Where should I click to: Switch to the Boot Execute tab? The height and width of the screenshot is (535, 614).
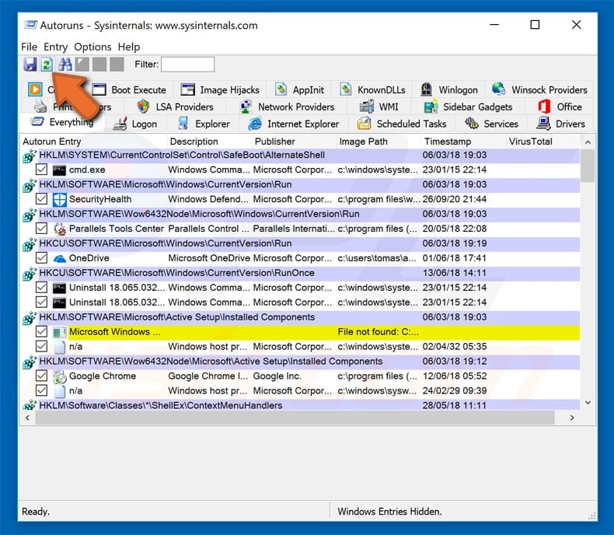[x=130, y=89]
